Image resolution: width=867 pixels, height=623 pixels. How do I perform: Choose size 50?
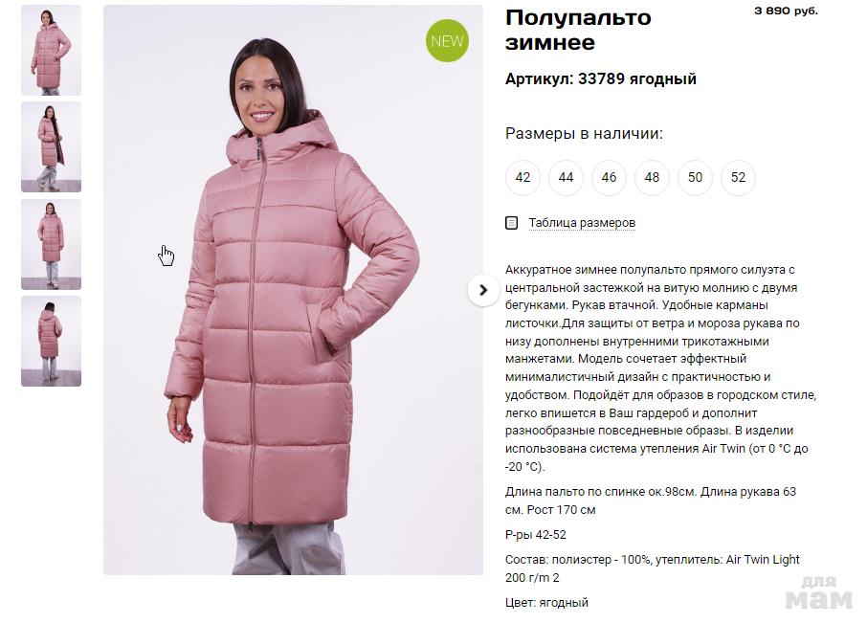(x=695, y=177)
